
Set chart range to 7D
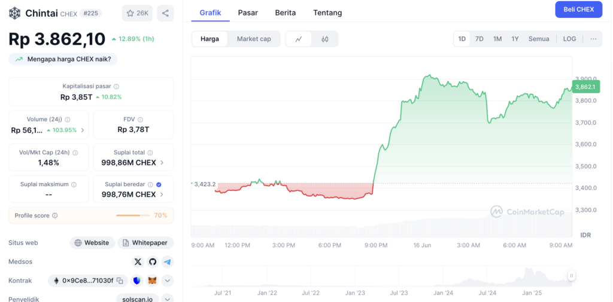pyautogui.click(x=480, y=39)
